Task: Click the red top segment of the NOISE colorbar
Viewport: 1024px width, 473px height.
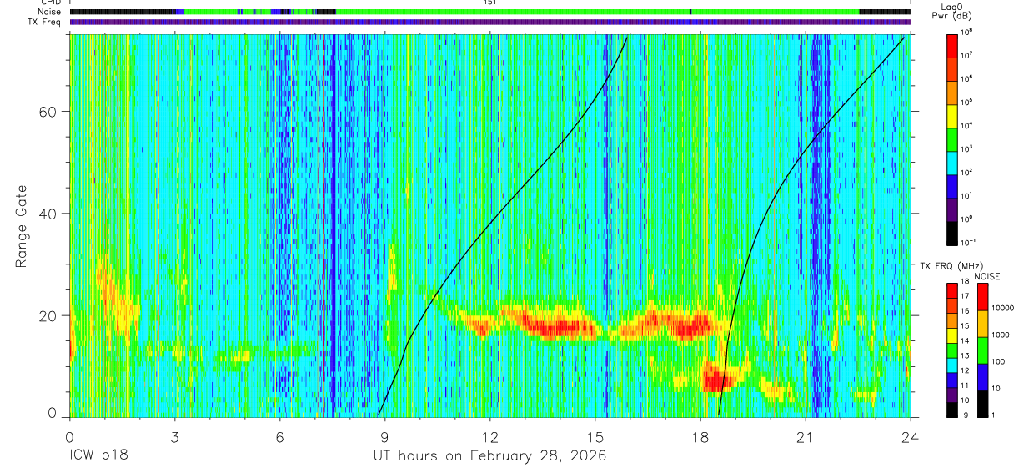Action: 982,297
